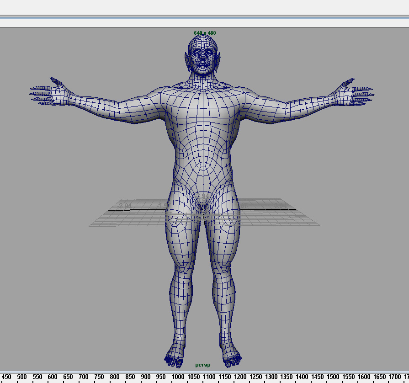Click frame 450 on the timeline ruler
The image size is (409, 383).
point(6,377)
